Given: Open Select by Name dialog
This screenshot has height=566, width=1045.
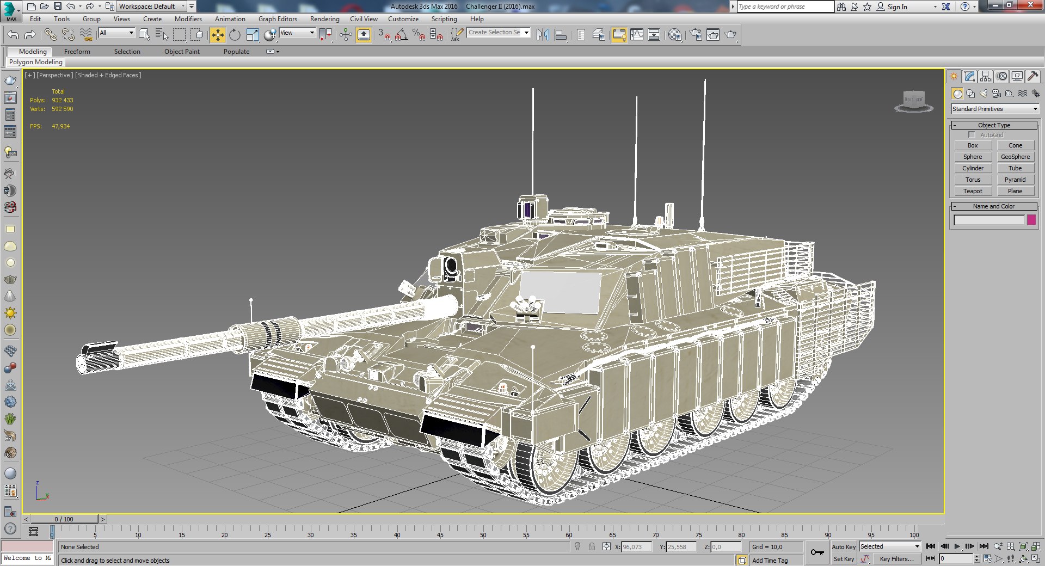Looking at the screenshot, I should pos(162,35).
